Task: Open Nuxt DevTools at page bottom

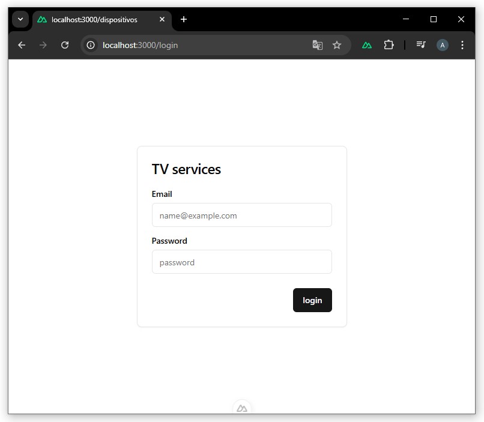Action: pyautogui.click(x=242, y=408)
